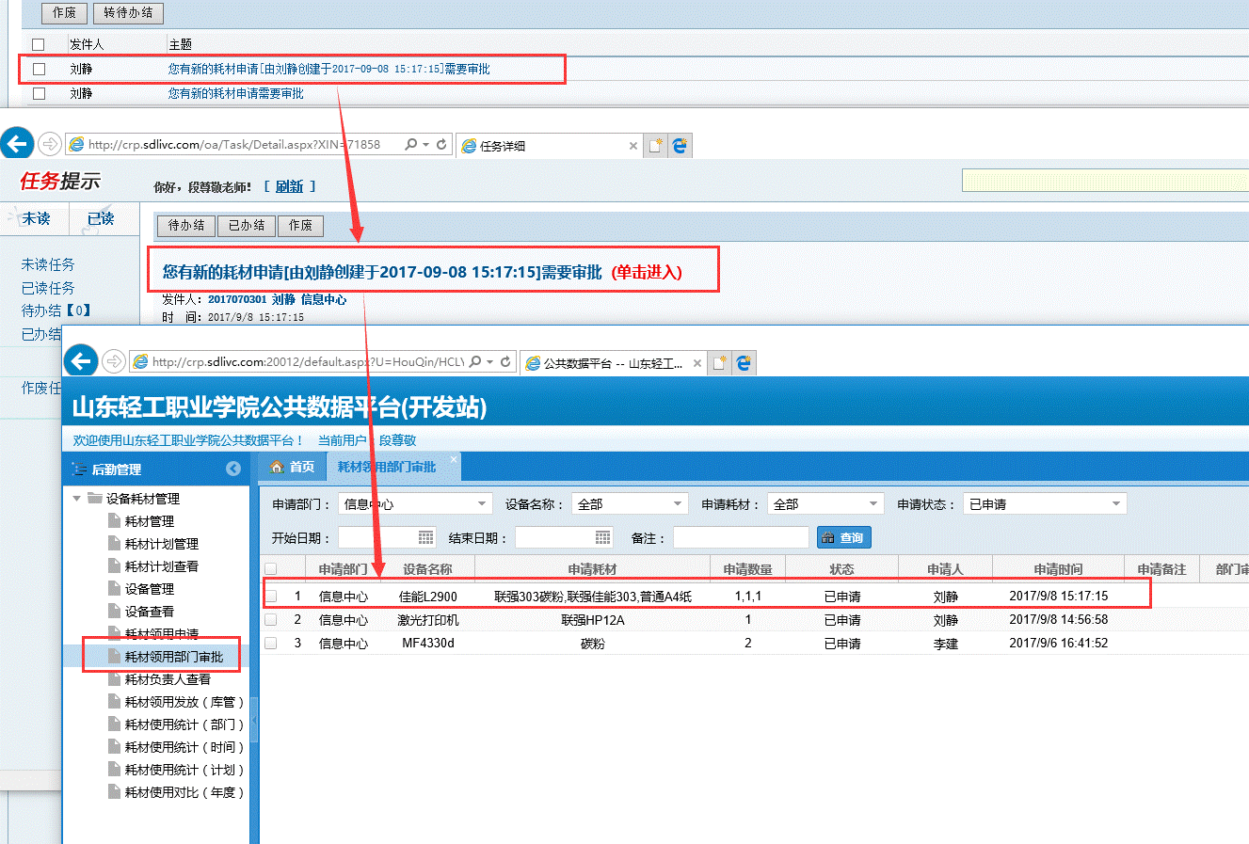Click 作废 button beside 已办结
This screenshot has height=844, width=1249.
pos(300,225)
